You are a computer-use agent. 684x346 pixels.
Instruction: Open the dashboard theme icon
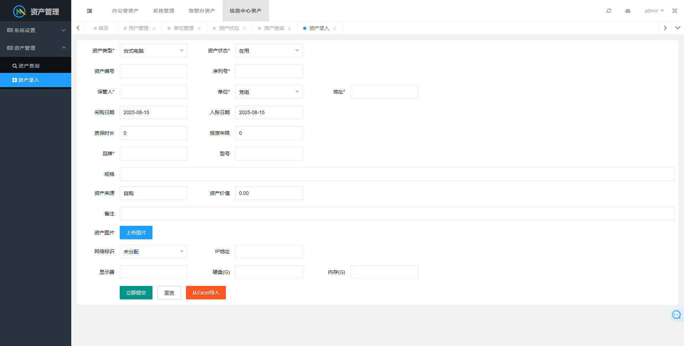tap(628, 11)
